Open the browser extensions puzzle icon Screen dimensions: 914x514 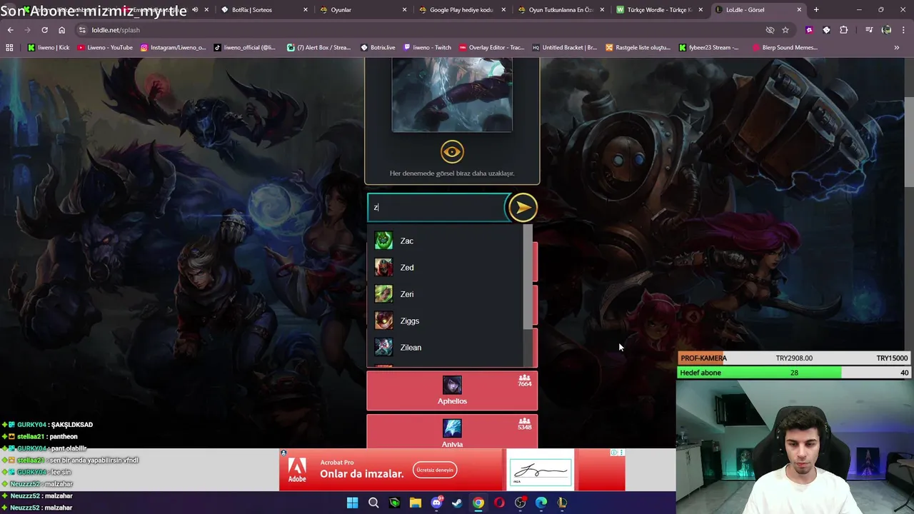[844, 30]
